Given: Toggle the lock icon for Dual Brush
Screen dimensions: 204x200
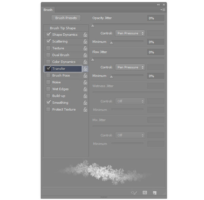Looking at the screenshot, I should click(x=85, y=55).
